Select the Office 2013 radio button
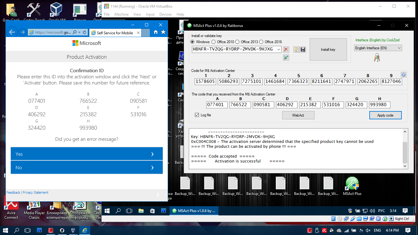Image resolution: width=418 pixels, height=235 pixels. (x=237, y=42)
